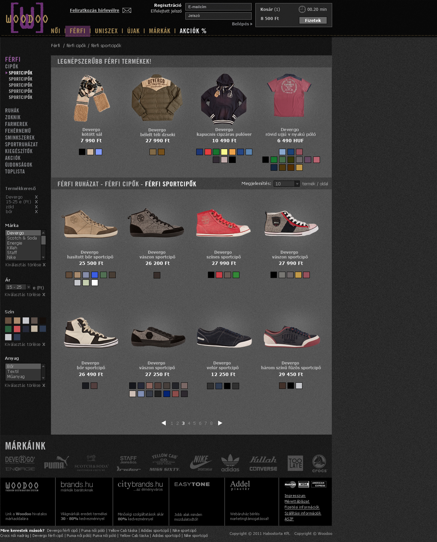Click the Elfelejtett jelszó link
The width and height of the screenshot is (437, 542).
click(166, 11)
